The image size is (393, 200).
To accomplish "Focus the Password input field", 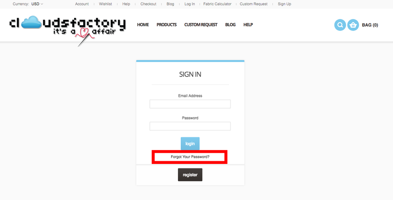I will pos(190,126).
